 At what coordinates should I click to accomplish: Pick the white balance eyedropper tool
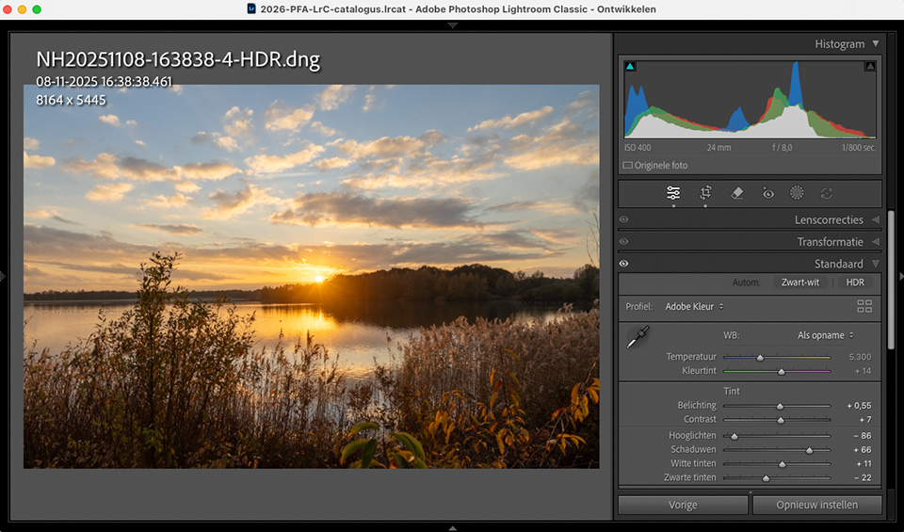coord(638,337)
